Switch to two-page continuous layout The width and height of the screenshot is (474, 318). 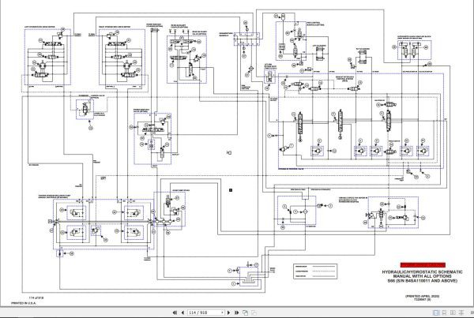[461, 312]
